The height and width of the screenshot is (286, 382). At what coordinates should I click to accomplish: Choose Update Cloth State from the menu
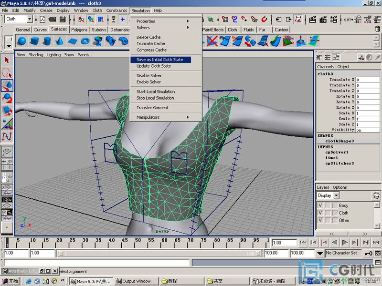154,66
